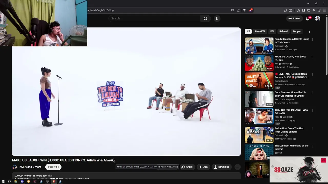Screen dimensions: 328x184
Task: Open File Explorer from taskbar
Action: coord(16,181)
